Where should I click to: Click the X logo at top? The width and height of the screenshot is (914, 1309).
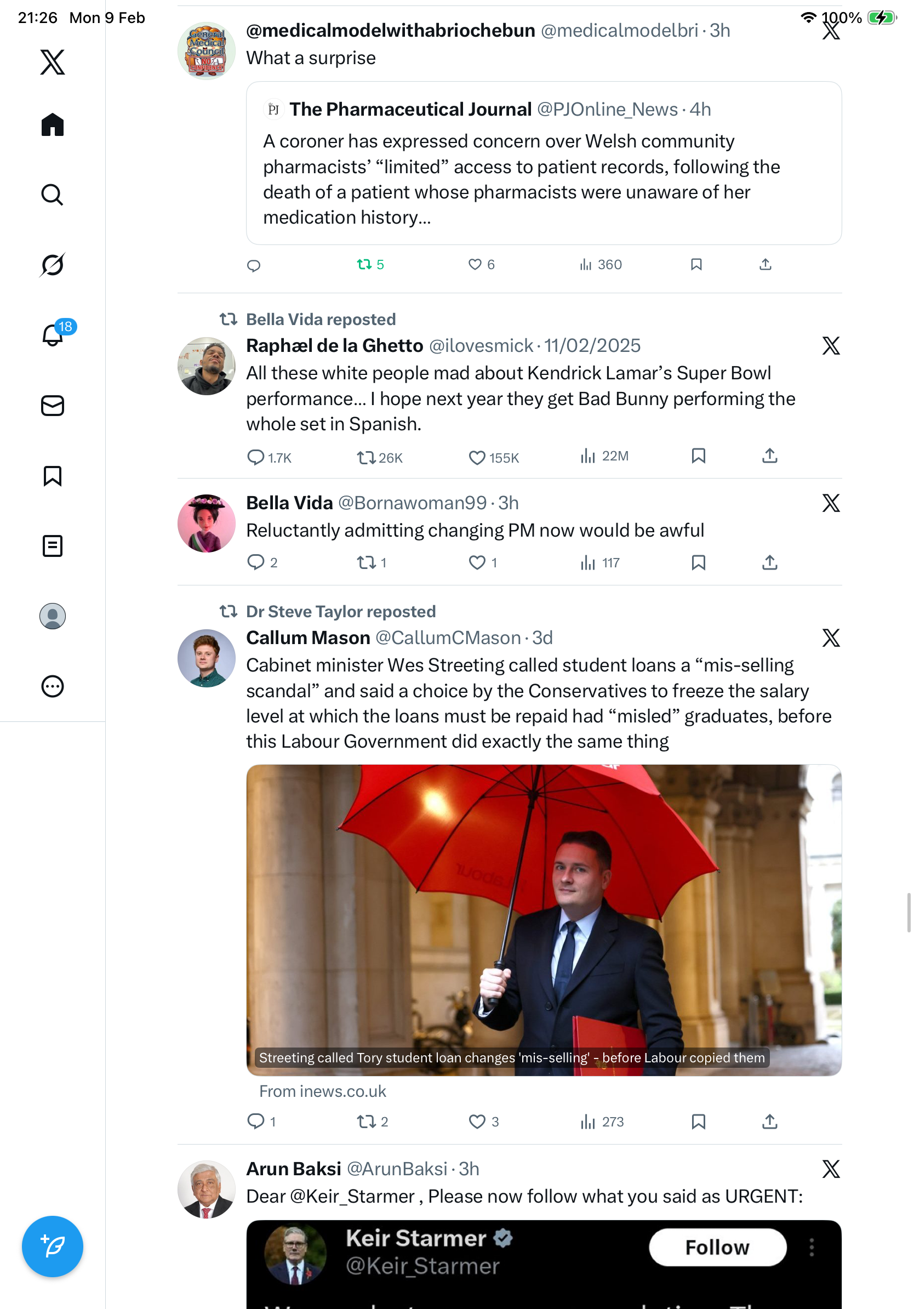pos(53,61)
